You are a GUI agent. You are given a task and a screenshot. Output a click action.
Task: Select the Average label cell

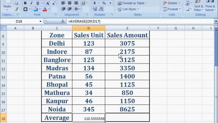click(57, 118)
